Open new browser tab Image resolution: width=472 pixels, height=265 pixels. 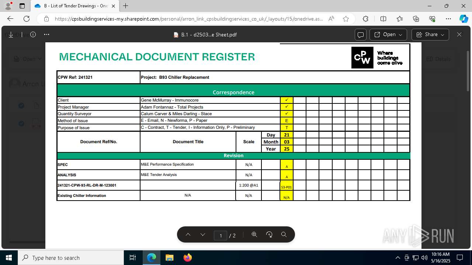(126, 6)
